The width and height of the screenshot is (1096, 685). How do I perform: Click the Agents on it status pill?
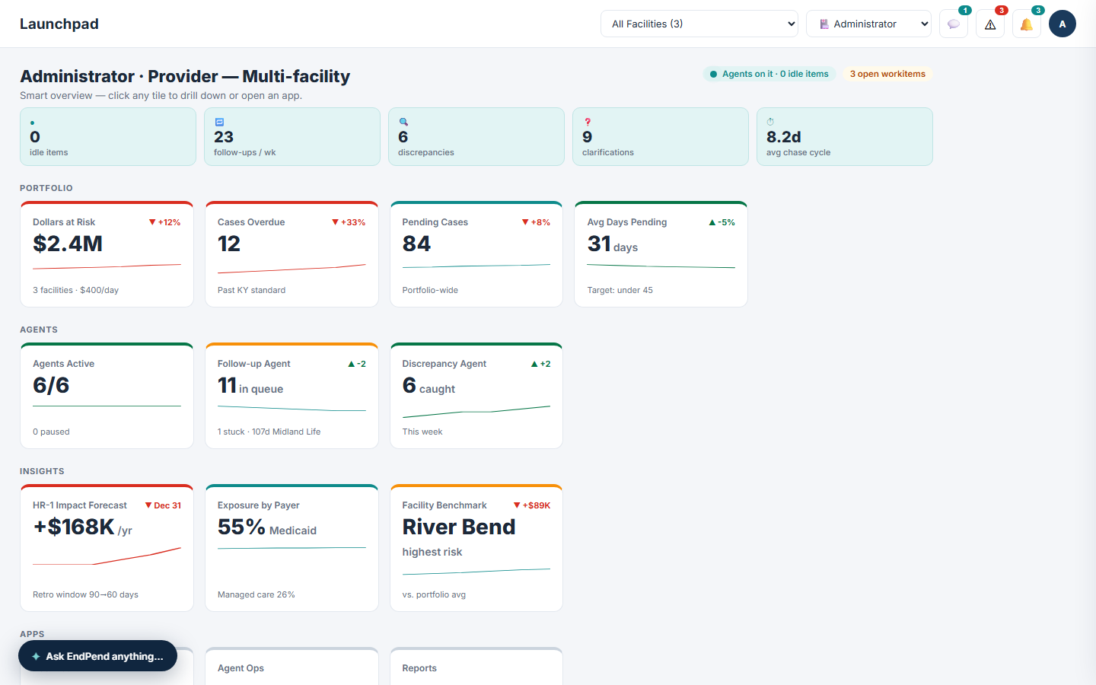click(769, 74)
